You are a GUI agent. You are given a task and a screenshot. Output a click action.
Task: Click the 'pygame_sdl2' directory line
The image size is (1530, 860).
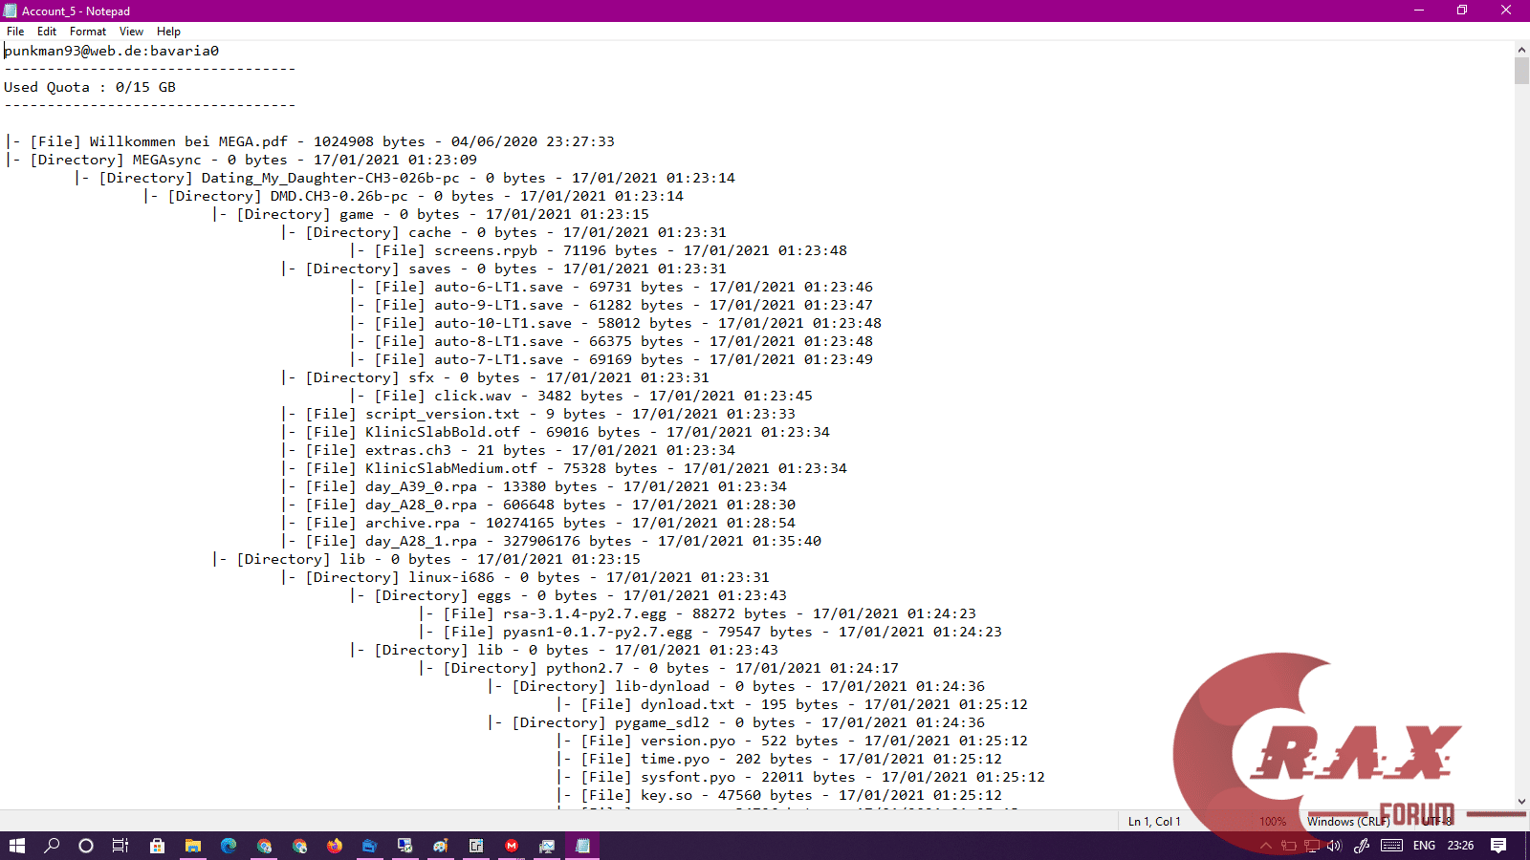tap(736, 722)
